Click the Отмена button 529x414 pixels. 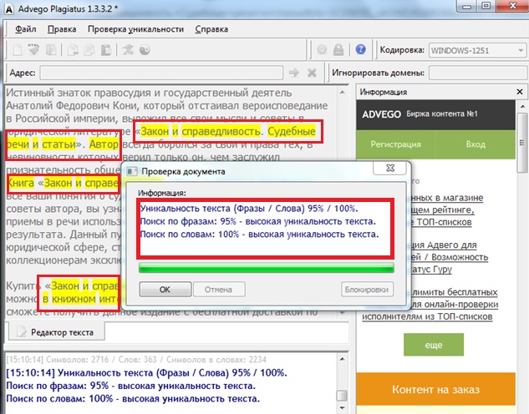(x=218, y=290)
